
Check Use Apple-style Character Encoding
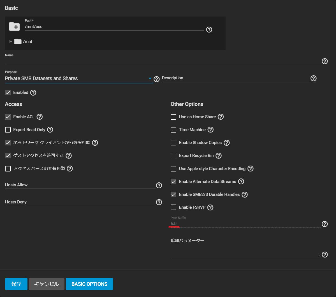173,169
